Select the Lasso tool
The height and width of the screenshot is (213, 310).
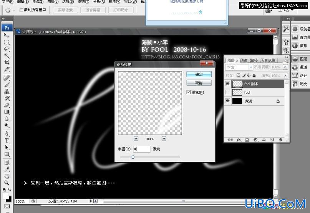click(7, 49)
